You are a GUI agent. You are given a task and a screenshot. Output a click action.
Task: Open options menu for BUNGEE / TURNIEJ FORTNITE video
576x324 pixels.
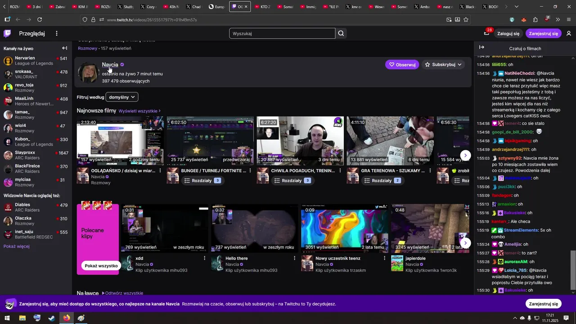point(250,171)
